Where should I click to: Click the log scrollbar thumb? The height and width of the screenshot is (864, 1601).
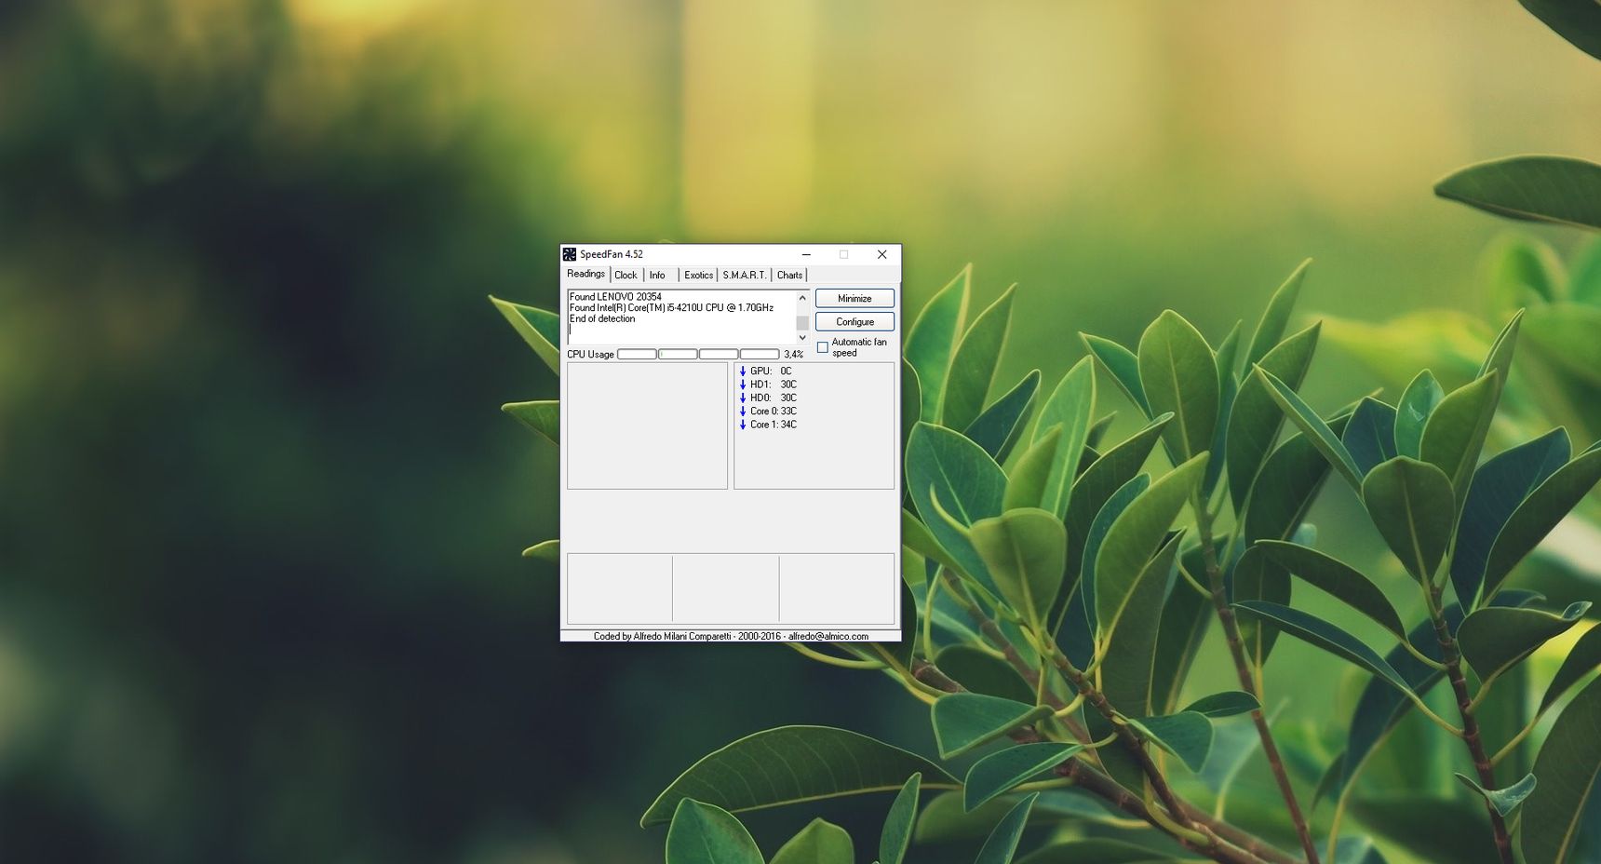(x=802, y=323)
